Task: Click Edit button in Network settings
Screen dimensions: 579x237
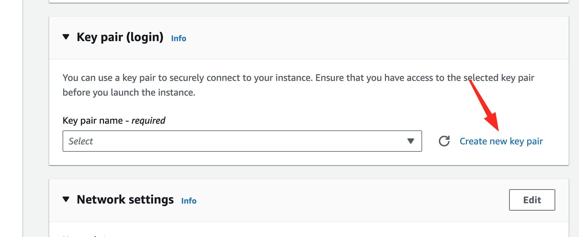Action: [x=532, y=200]
